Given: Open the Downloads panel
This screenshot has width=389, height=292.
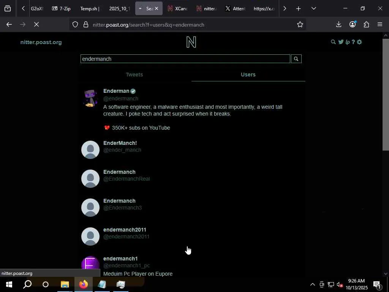Looking at the screenshot, I should tap(338, 24).
